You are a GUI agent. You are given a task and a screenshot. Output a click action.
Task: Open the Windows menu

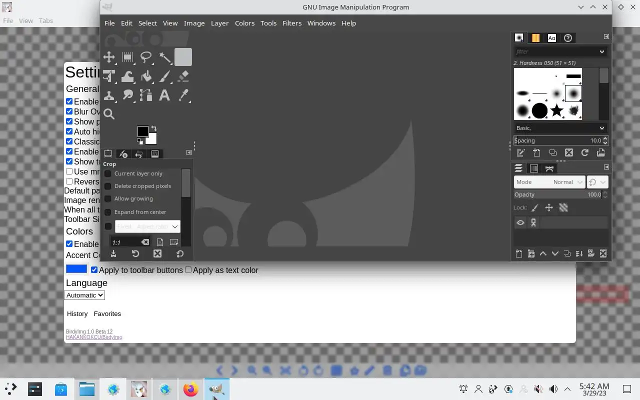321,23
